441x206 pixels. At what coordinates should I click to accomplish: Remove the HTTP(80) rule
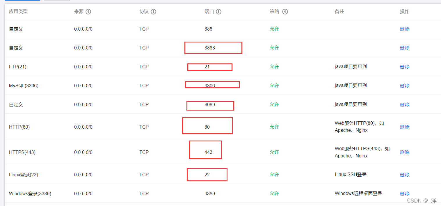tap(405, 127)
